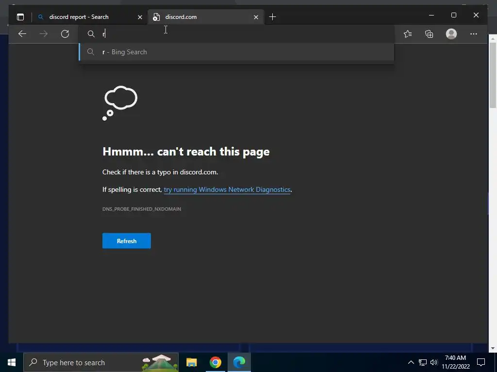Click the scrollbar down arrow
This screenshot has width=497, height=372.
(493, 348)
